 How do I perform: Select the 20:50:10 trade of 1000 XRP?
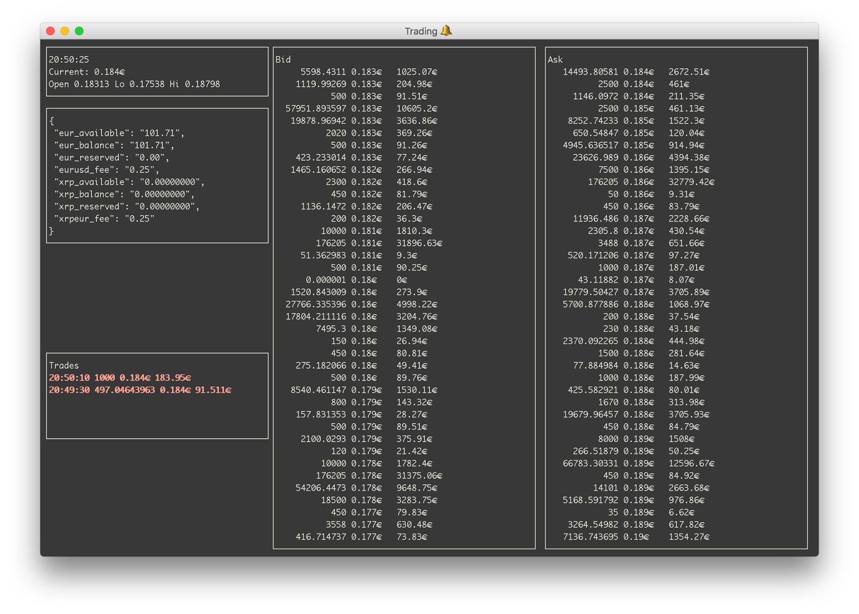coord(120,377)
